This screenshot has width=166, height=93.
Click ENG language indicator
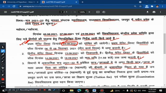(144, 91)
